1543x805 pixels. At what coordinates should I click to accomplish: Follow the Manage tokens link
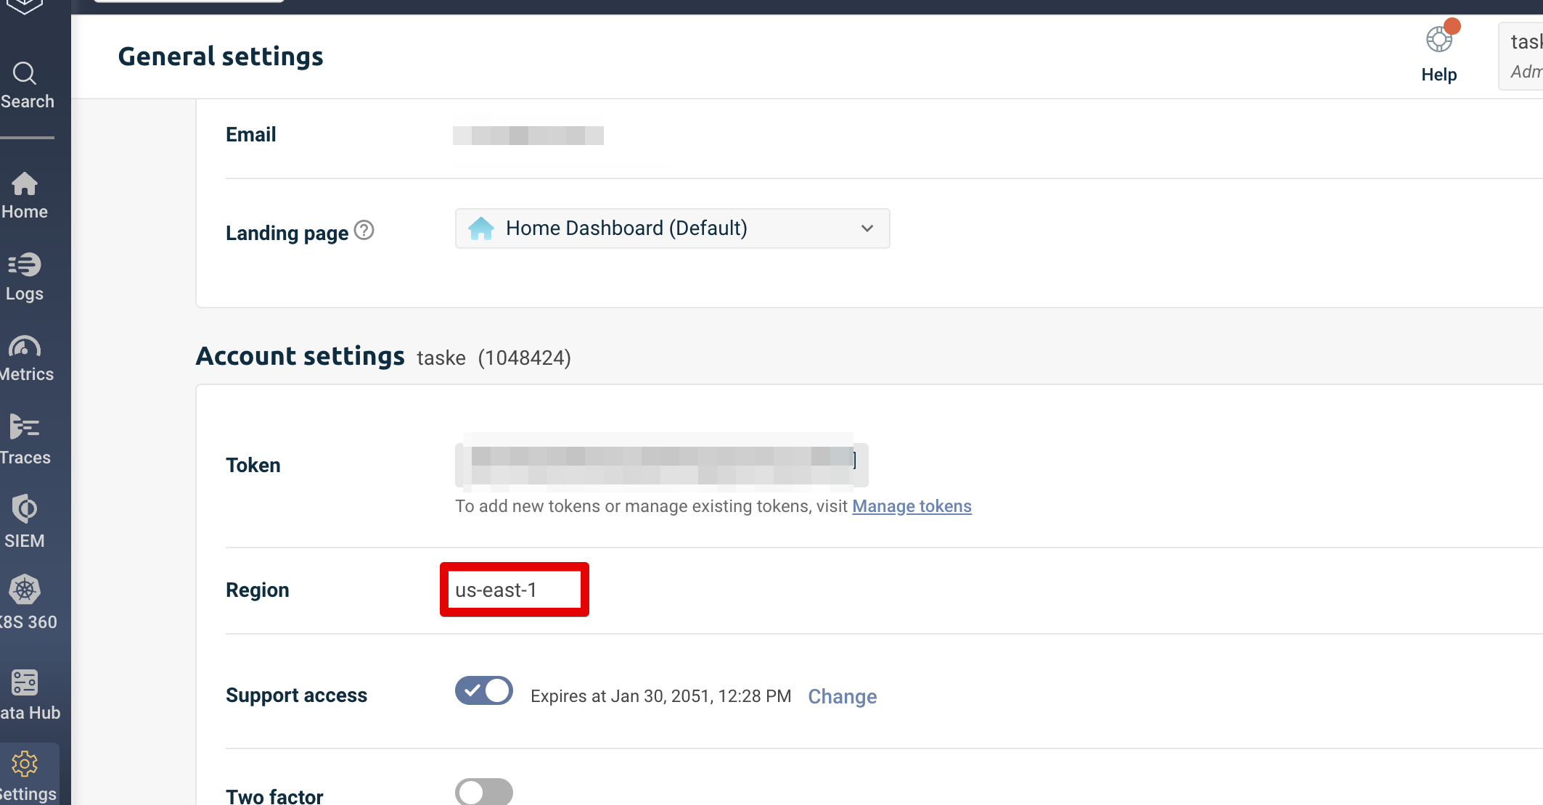click(x=912, y=506)
